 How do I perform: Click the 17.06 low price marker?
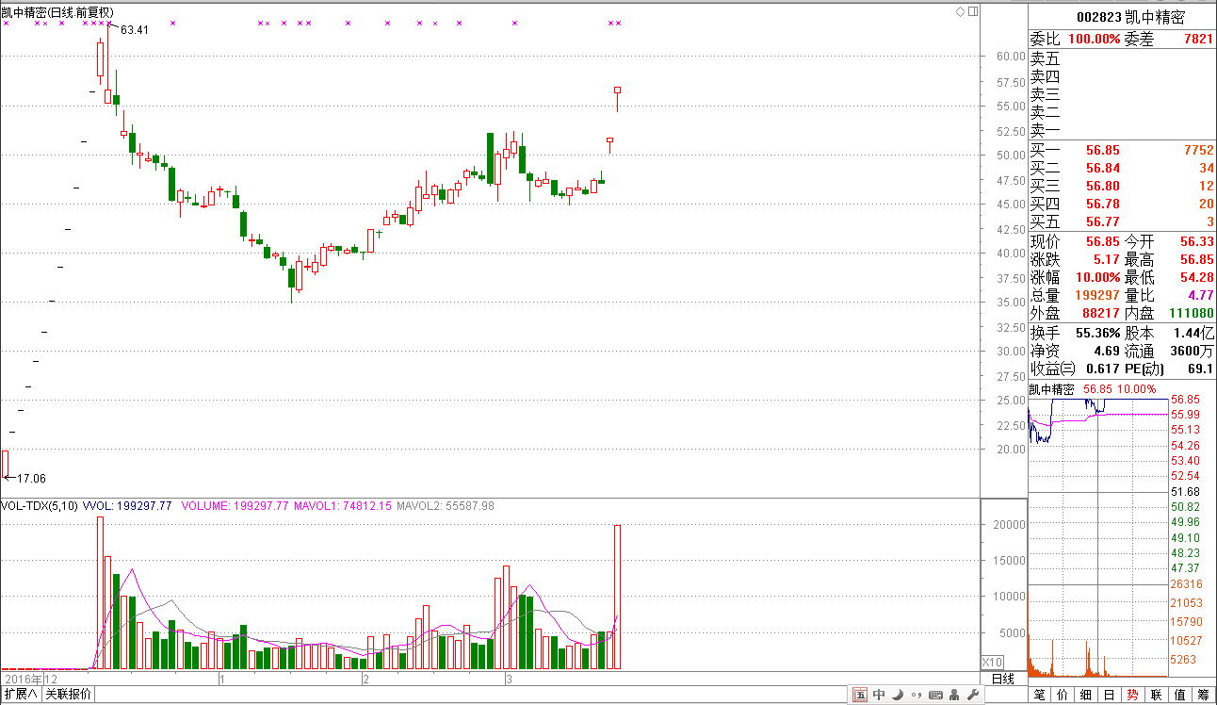[x=31, y=479]
